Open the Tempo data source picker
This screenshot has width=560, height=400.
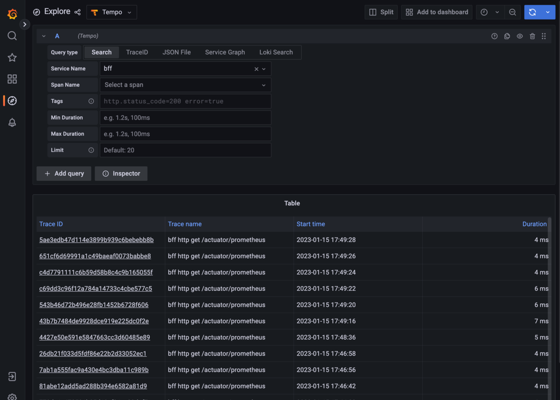point(112,12)
